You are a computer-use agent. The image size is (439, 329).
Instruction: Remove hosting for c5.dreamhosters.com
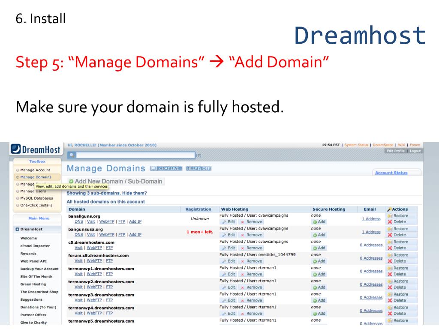(251, 248)
